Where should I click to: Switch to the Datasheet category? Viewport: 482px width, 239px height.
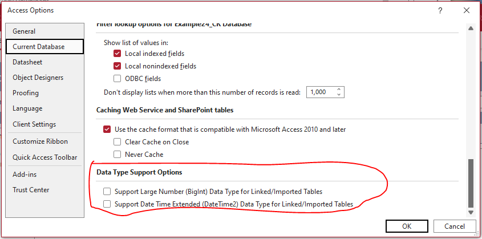click(x=27, y=62)
